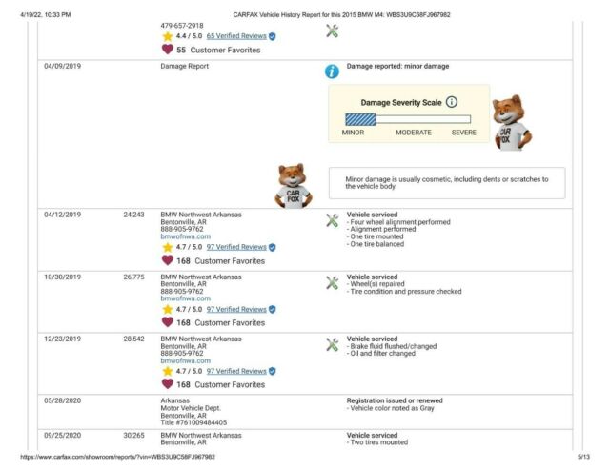Click the service wrench icon for 04/12/2019
Image resolution: width=610 pixels, height=472 pixels.
click(x=333, y=220)
